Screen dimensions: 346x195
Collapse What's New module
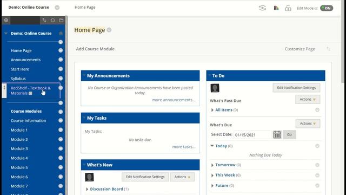click(84, 165)
